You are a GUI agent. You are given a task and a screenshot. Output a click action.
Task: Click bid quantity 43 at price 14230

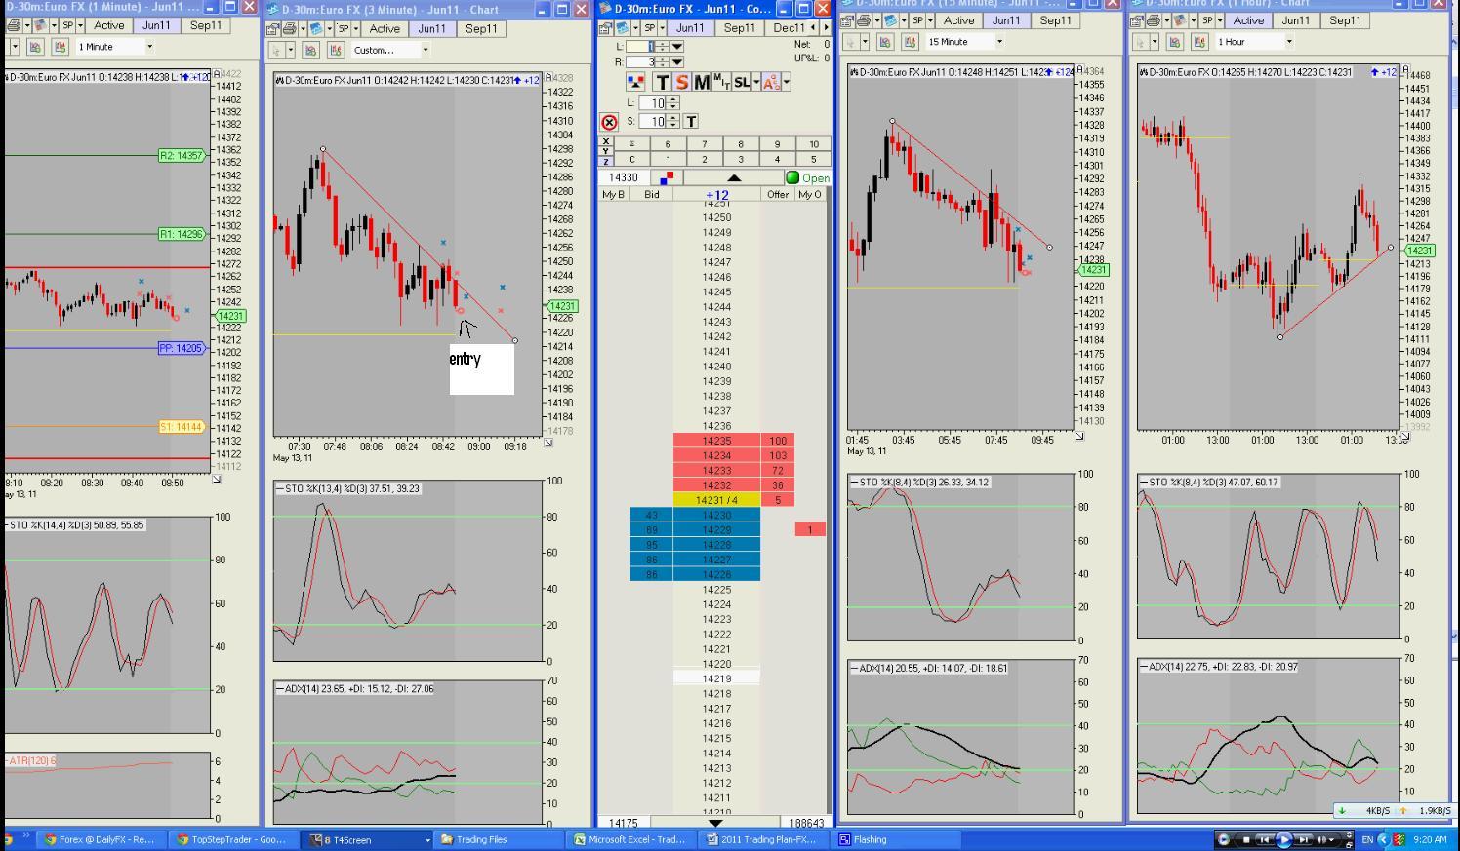click(x=652, y=515)
